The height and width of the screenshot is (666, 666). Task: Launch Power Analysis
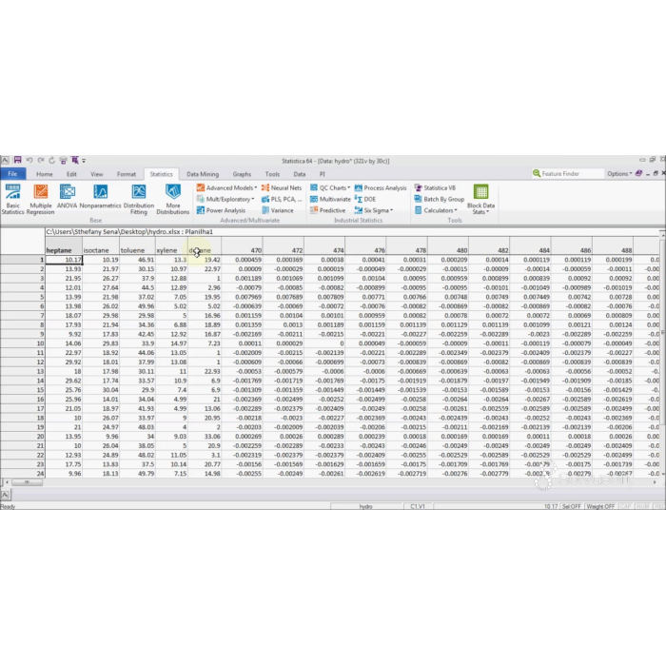[x=221, y=210]
